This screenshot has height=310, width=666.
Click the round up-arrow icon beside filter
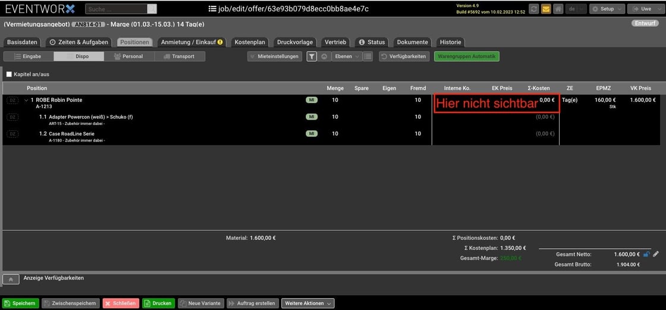tap(324, 57)
